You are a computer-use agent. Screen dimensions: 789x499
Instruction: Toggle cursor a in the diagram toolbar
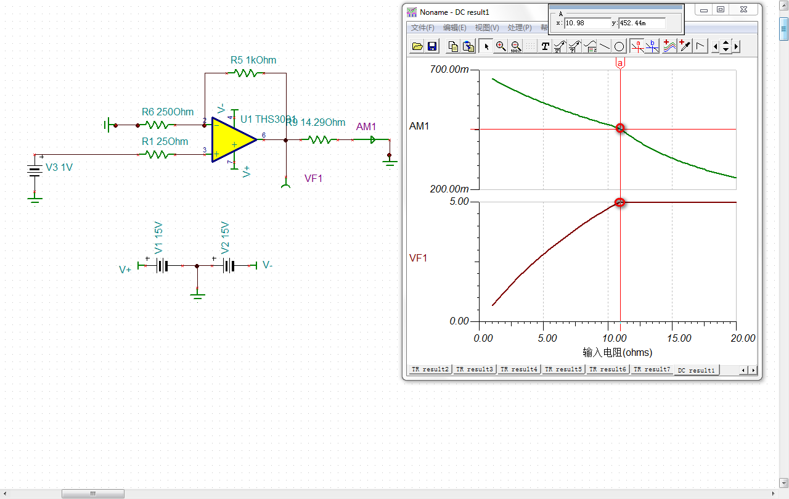click(x=637, y=46)
